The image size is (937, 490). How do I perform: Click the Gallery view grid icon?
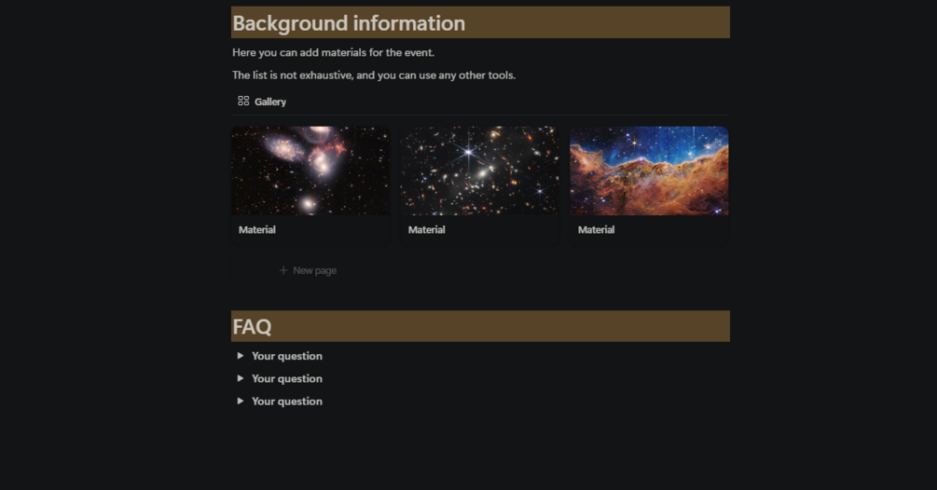pyautogui.click(x=243, y=101)
